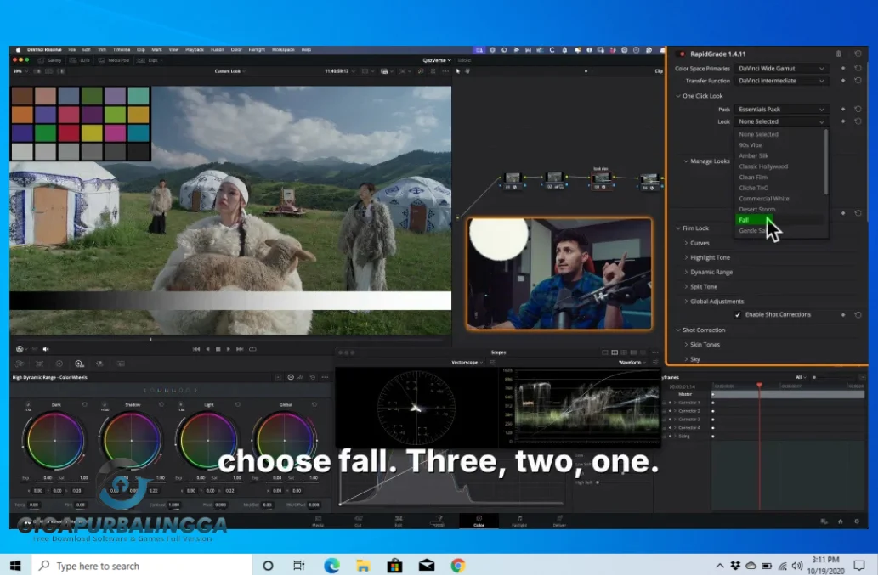Uncheck Enable Shot Corrections checkbox
The width and height of the screenshot is (878, 575).
pyautogui.click(x=738, y=315)
